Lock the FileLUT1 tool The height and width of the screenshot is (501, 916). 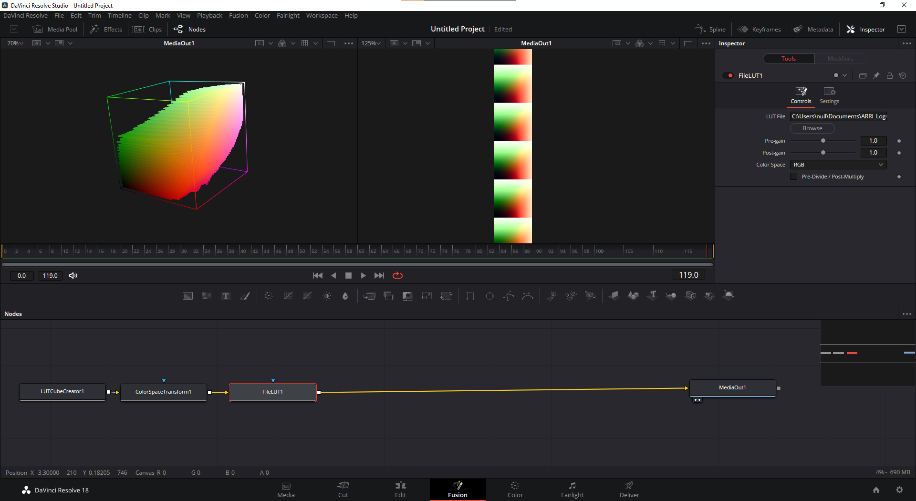pos(889,76)
